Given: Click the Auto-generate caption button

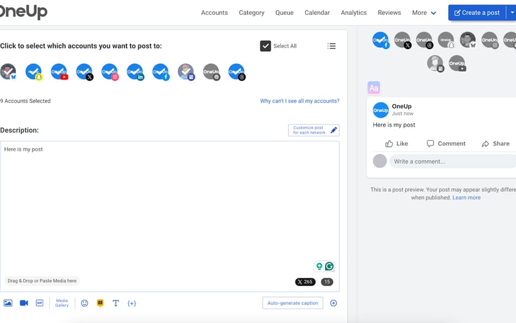Looking at the screenshot, I should tap(293, 303).
